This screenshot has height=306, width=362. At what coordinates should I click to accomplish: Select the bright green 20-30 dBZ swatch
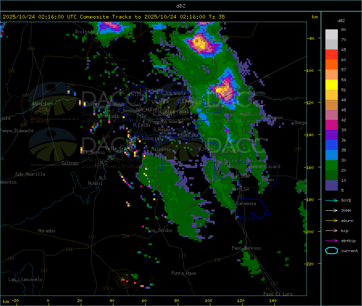(331, 165)
